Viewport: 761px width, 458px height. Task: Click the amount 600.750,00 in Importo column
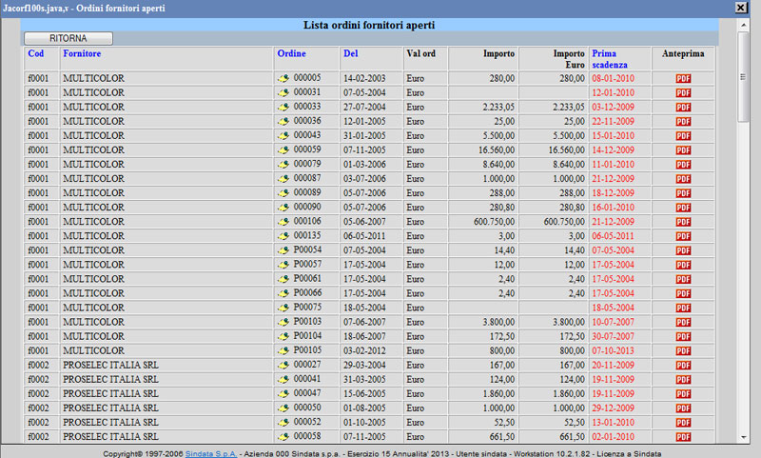click(x=494, y=222)
